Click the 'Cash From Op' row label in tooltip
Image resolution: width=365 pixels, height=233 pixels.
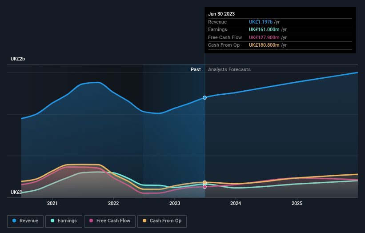224,45
